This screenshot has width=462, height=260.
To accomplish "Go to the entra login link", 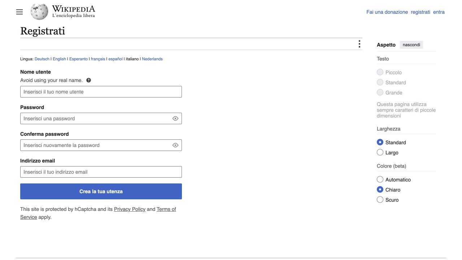I will pyautogui.click(x=439, y=12).
